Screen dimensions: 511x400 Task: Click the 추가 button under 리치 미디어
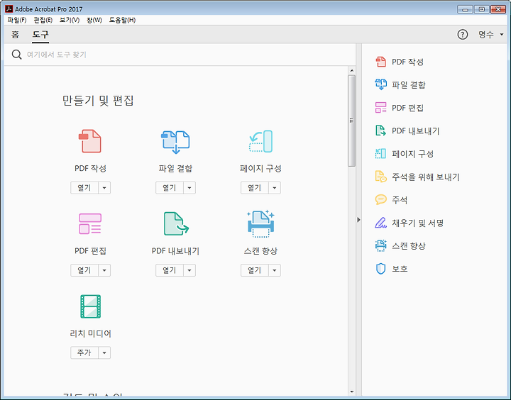tap(84, 352)
